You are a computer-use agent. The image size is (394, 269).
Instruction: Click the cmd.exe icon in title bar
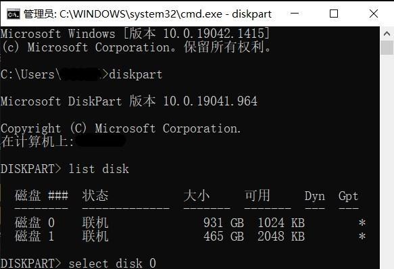[13, 14]
